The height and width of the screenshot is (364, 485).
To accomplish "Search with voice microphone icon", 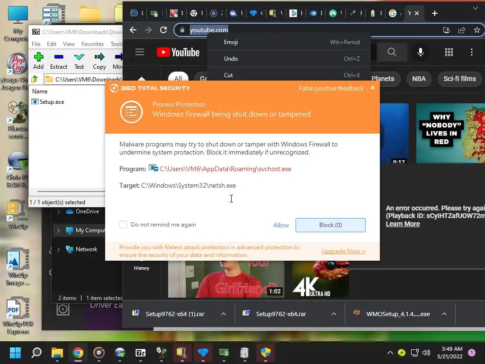I will (x=421, y=52).
